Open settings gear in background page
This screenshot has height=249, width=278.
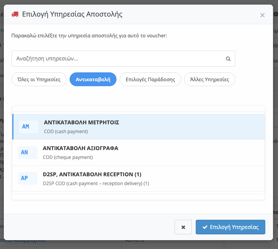[276, 14]
